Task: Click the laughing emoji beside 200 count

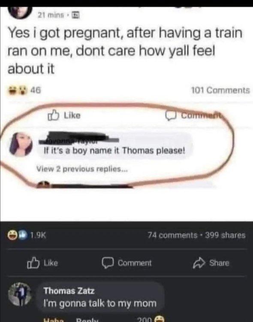Action: [x=160, y=319]
